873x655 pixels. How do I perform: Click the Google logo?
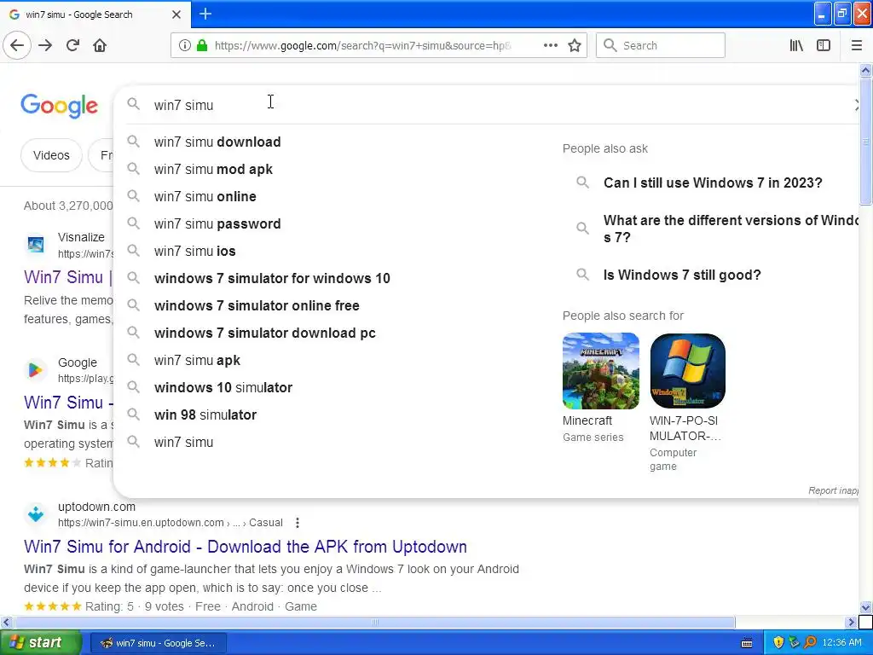tap(59, 106)
